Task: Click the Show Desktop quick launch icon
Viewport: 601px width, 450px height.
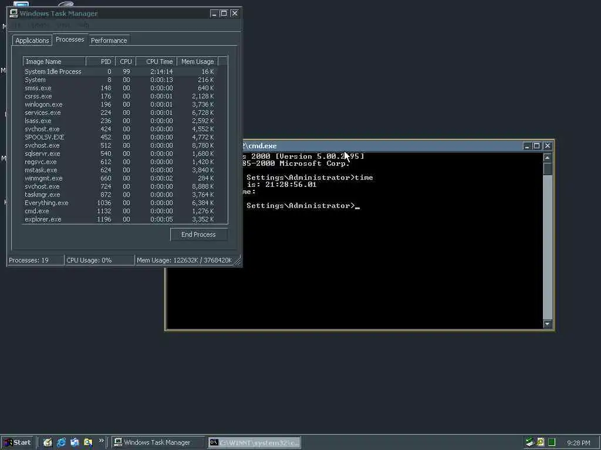Action: tap(48, 442)
